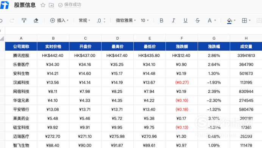Screen dimensions: 262x148
Task: Click the 最低价 header cell
Action: 150,46
